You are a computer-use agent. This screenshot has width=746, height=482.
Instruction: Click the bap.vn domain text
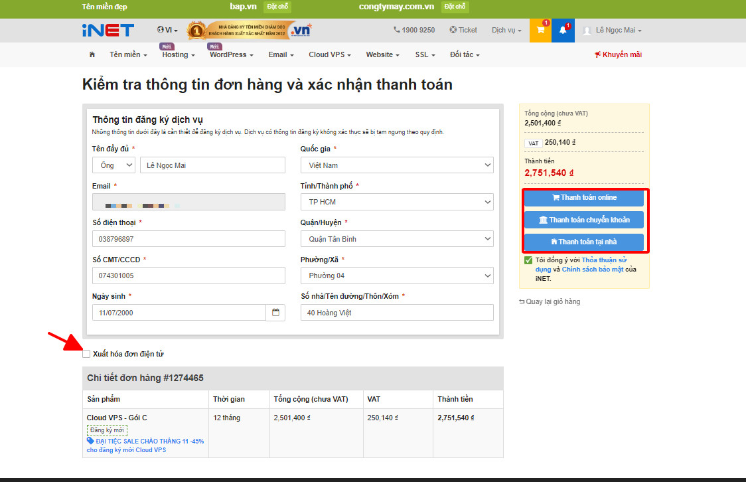coord(243,7)
